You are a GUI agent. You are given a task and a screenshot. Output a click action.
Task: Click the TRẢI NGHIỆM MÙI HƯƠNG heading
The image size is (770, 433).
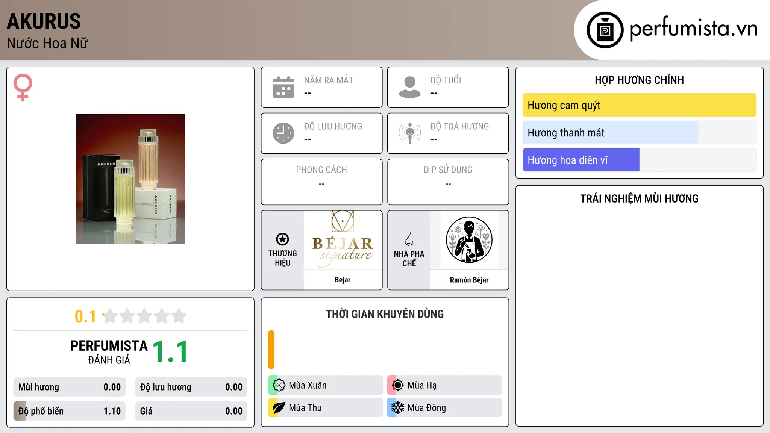[x=639, y=198]
